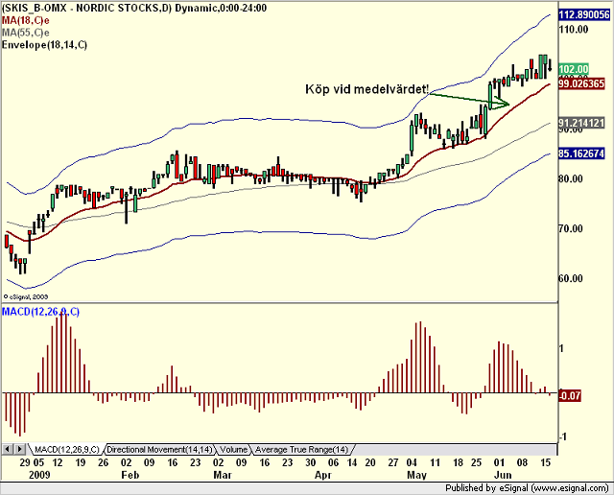The height and width of the screenshot is (495, 614).
Task: Click the tab scroll right arrow
Action: click(21, 449)
